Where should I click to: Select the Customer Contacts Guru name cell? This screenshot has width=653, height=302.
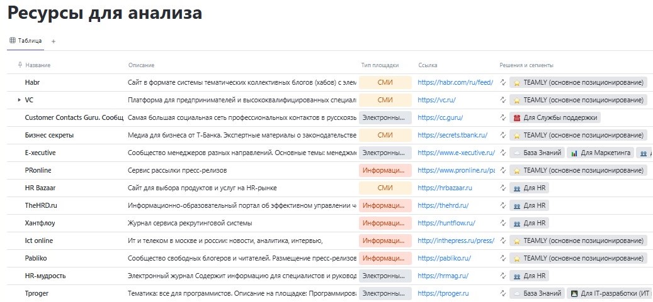[74, 117]
